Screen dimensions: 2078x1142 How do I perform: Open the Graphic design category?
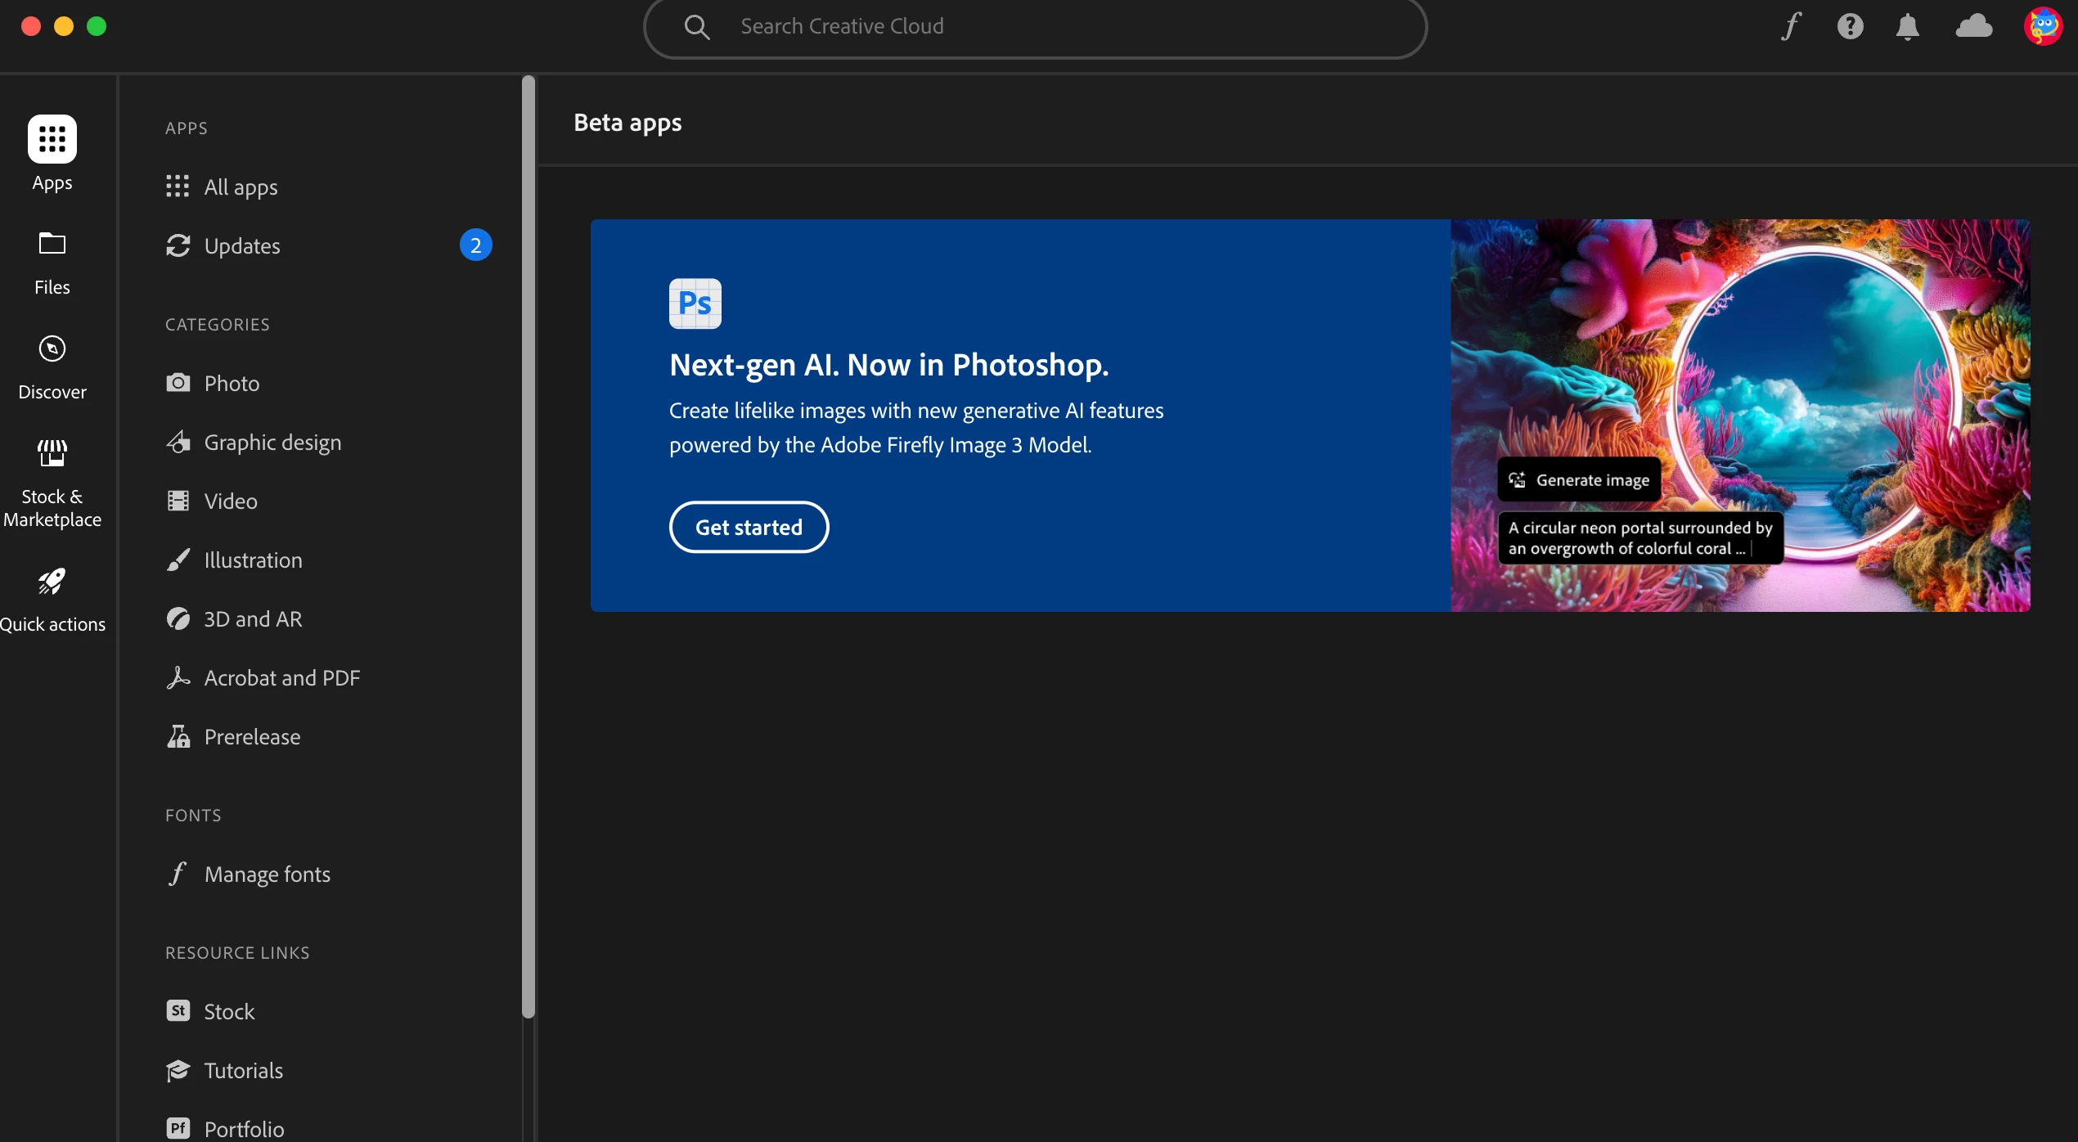[x=272, y=443]
